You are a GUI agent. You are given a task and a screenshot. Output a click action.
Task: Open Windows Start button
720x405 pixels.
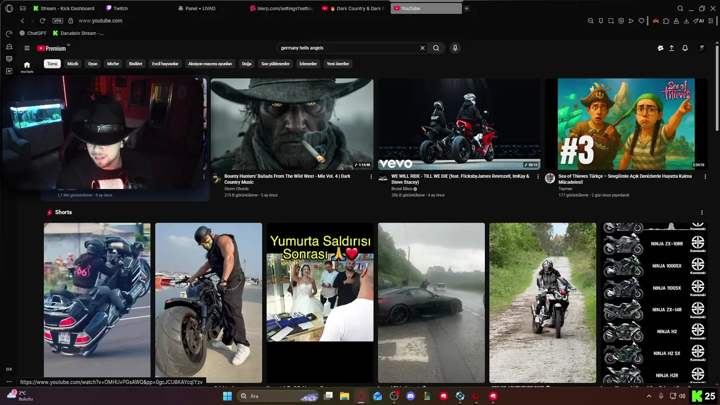click(x=227, y=396)
